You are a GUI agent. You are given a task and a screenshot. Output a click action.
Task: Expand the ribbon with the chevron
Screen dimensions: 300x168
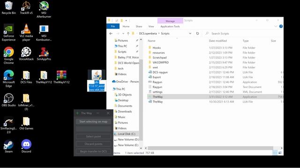[276, 26]
